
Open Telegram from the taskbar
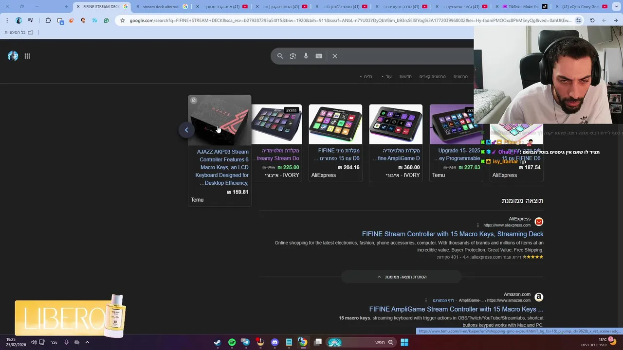coord(245,342)
